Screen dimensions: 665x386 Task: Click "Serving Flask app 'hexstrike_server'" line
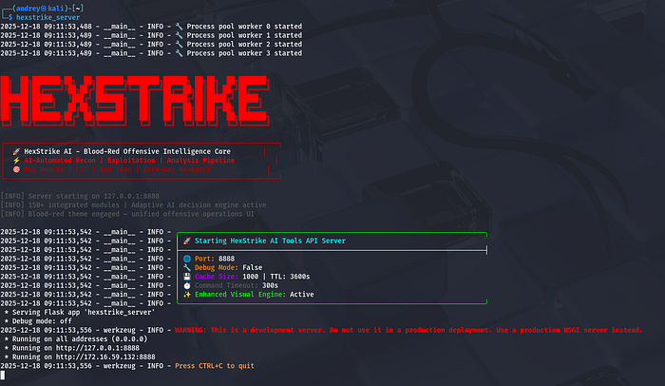(80, 312)
